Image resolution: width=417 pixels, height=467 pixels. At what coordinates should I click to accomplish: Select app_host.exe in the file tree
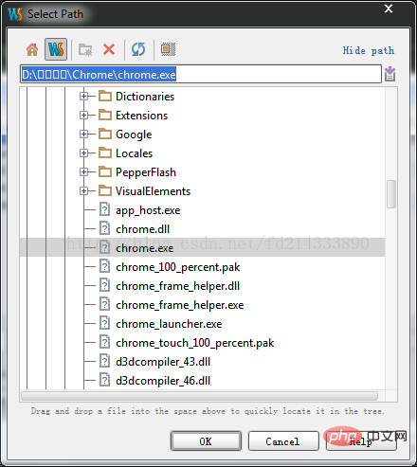tap(148, 210)
